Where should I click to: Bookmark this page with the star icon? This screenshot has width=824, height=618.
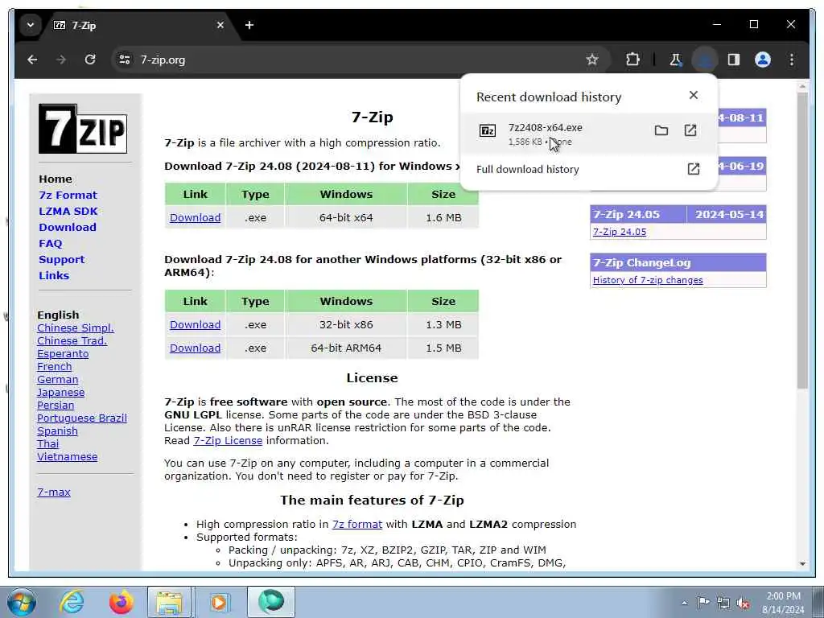[592, 60]
